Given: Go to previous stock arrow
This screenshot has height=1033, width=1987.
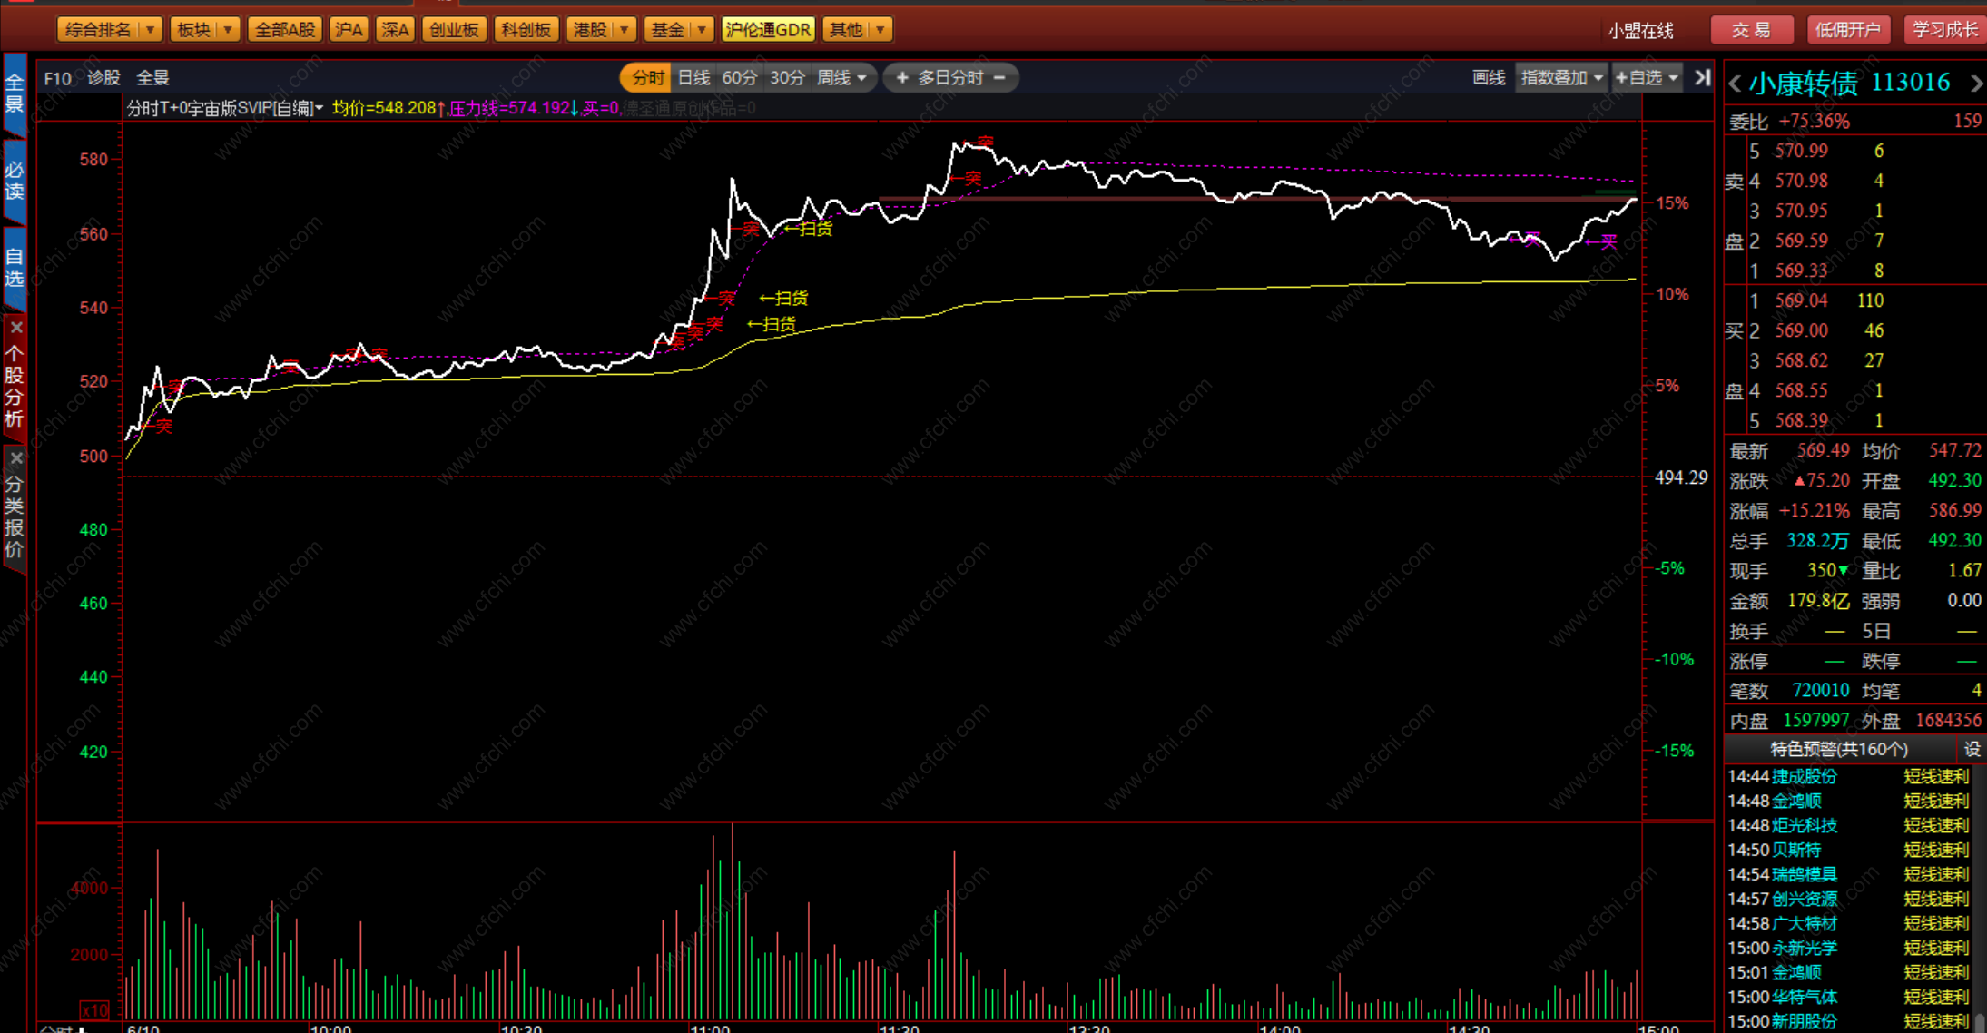Looking at the screenshot, I should pos(1735,84).
